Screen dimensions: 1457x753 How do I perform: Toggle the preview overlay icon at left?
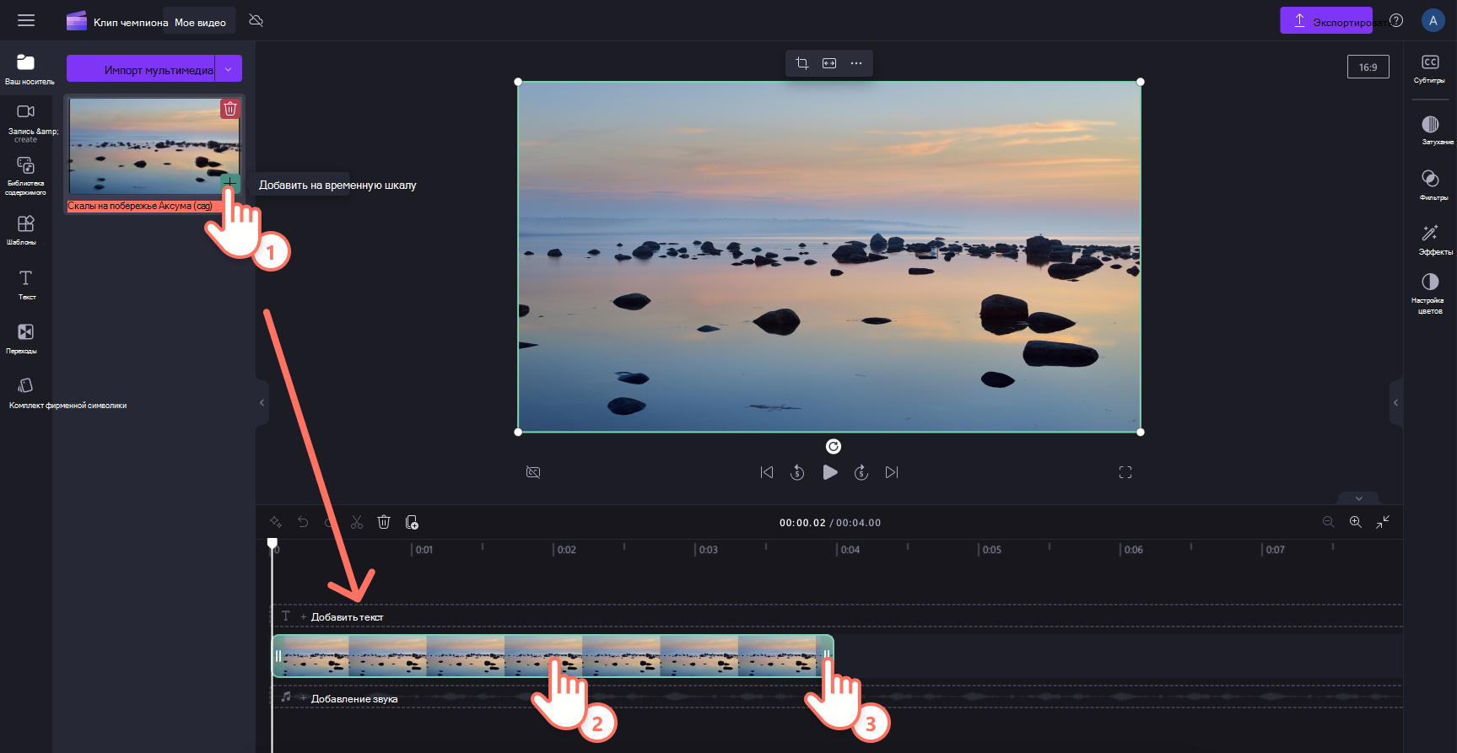click(533, 472)
